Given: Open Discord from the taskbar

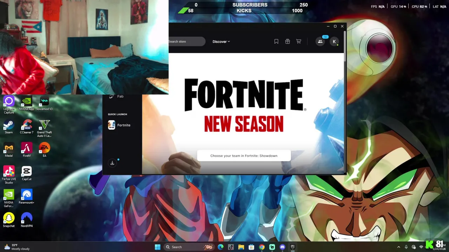Looking at the screenshot, I should (282, 247).
